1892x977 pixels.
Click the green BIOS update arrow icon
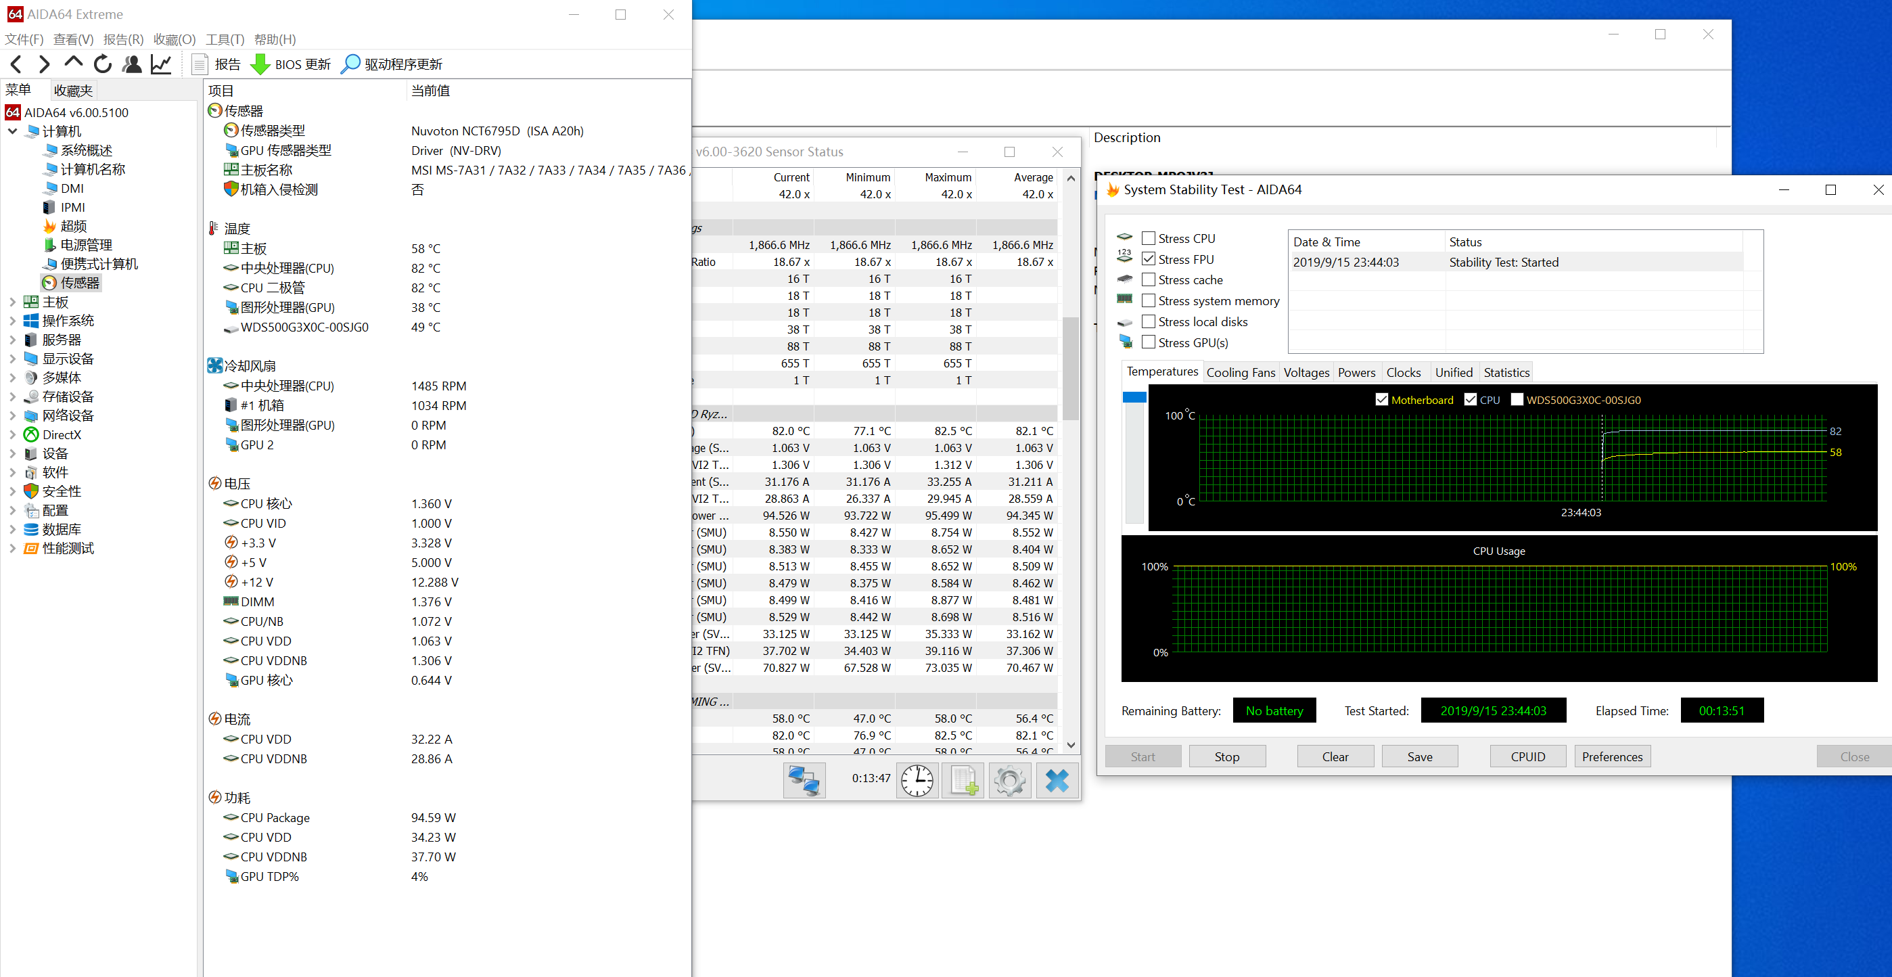(x=260, y=65)
